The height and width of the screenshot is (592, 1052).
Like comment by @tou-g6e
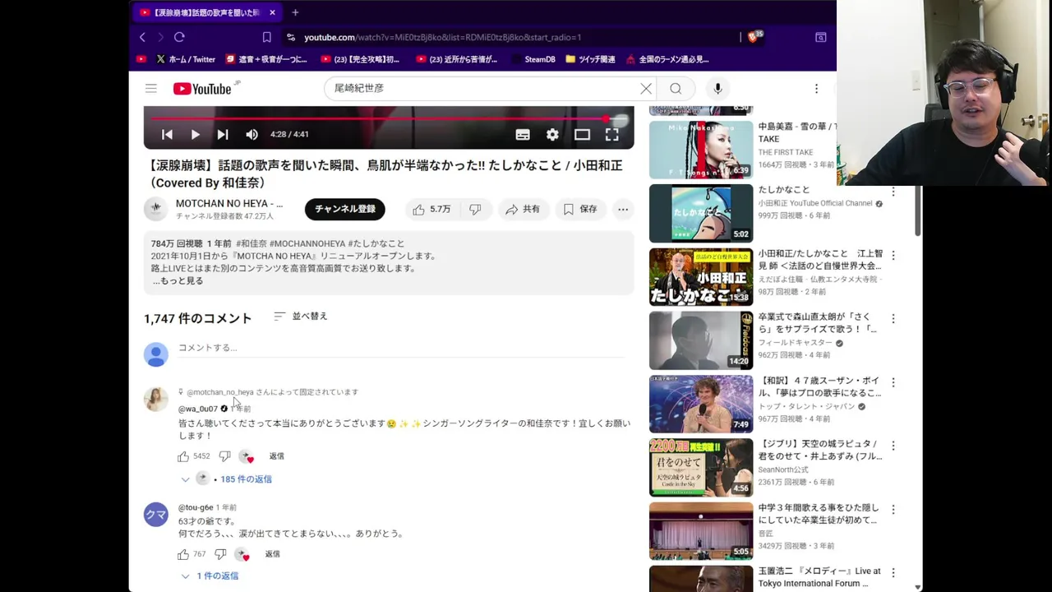(183, 554)
